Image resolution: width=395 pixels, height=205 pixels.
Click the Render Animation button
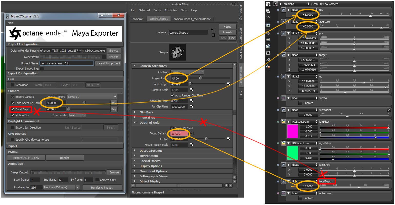[102, 188]
